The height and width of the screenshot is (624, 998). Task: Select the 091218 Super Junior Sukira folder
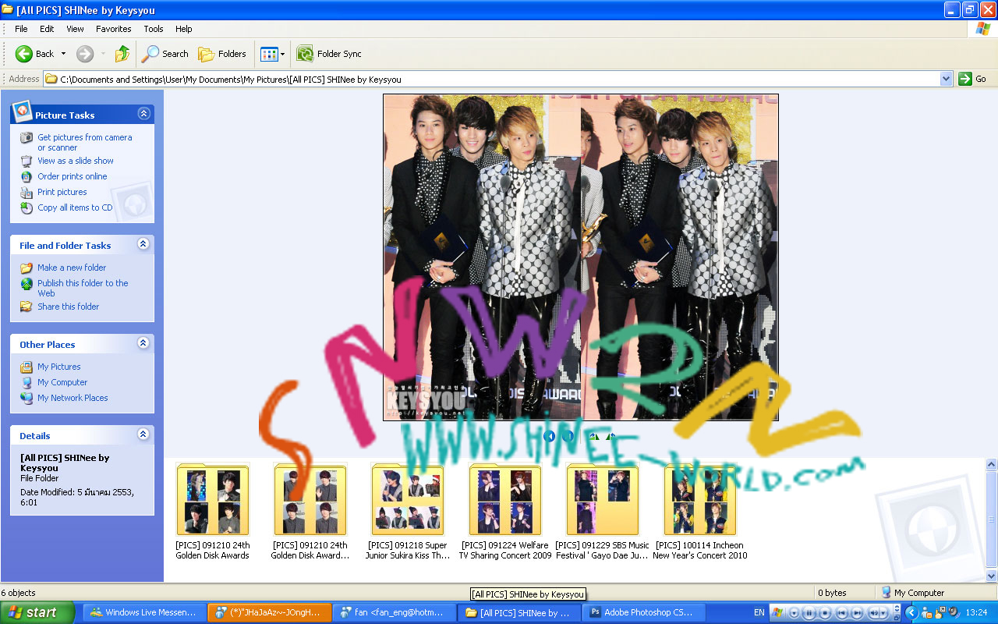tap(408, 511)
